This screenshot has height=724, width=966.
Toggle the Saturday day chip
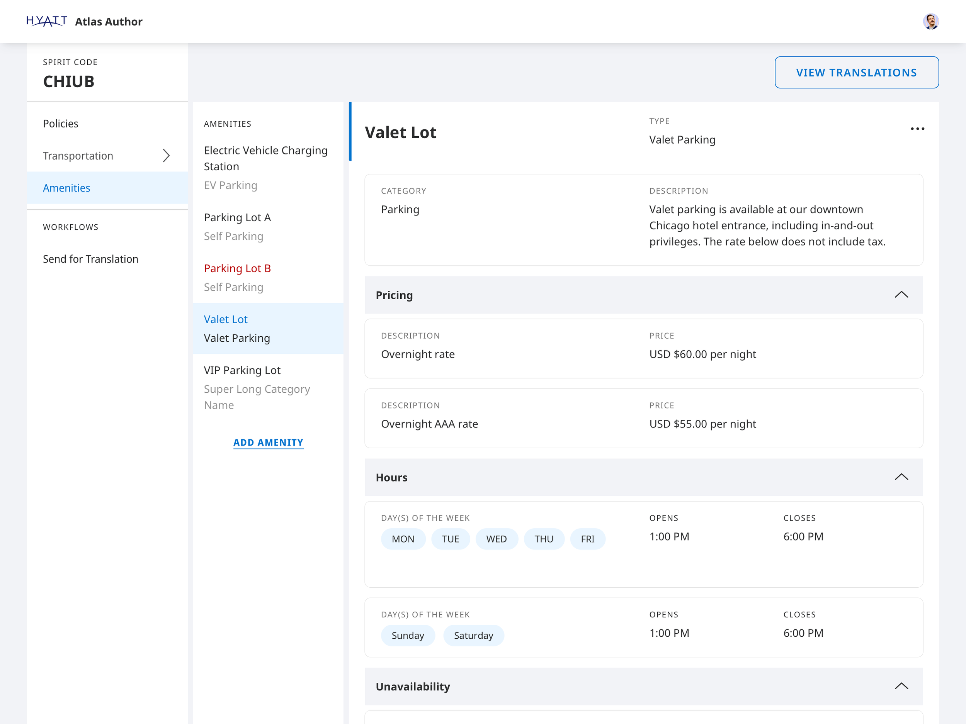[x=473, y=636]
